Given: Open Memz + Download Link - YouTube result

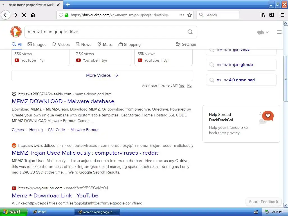Looking at the screenshot, I should coord(55,195).
